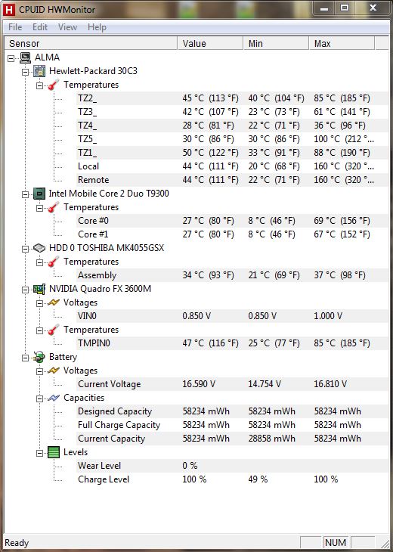Image resolution: width=393 pixels, height=552 pixels.
Task: Click the Sensor column header
Action: tap(91, 43)
